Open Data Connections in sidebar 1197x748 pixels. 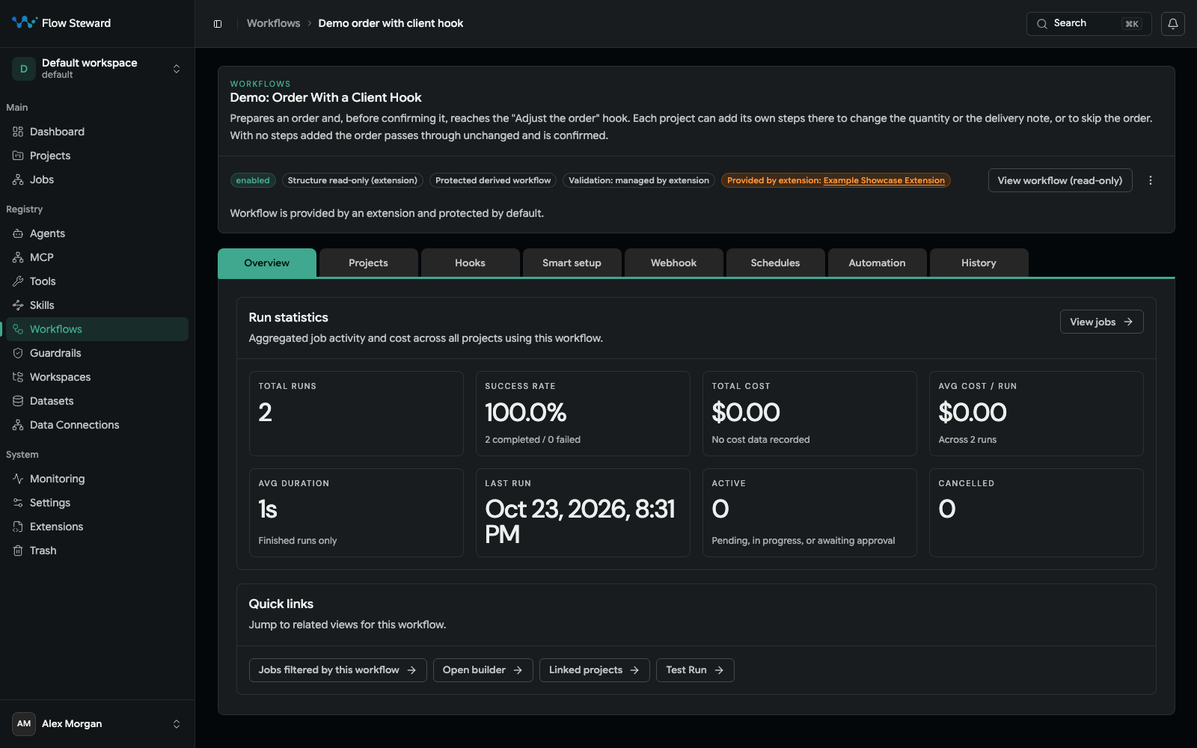(x=97, y=425)
